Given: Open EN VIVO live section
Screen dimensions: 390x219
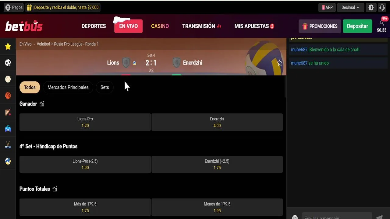Looking at the screenshot, I should point(128,26).
